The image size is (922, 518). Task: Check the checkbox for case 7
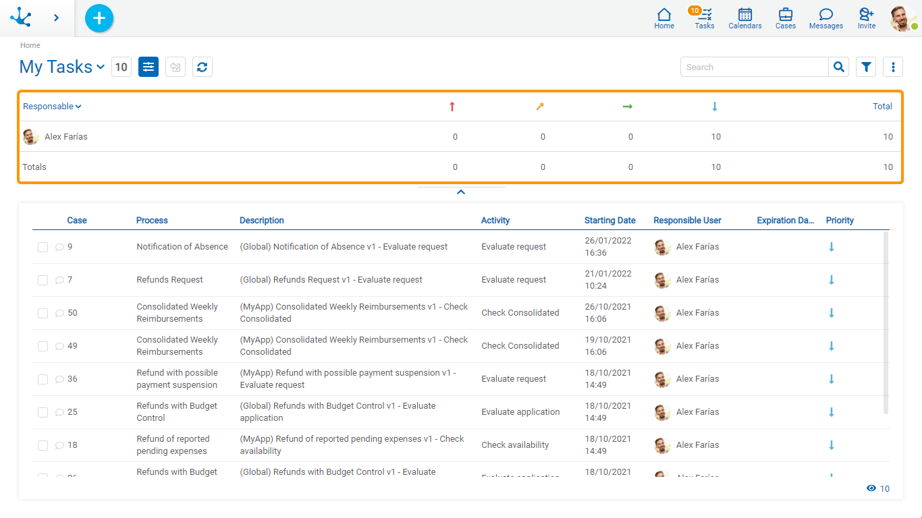pos(43,281)
